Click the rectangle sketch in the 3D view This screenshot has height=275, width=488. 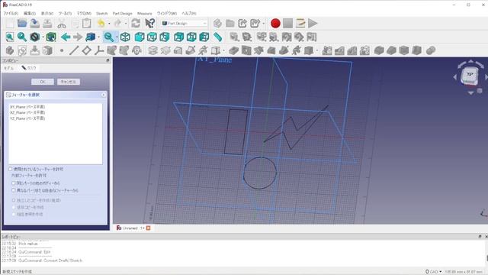pos(236,131)
